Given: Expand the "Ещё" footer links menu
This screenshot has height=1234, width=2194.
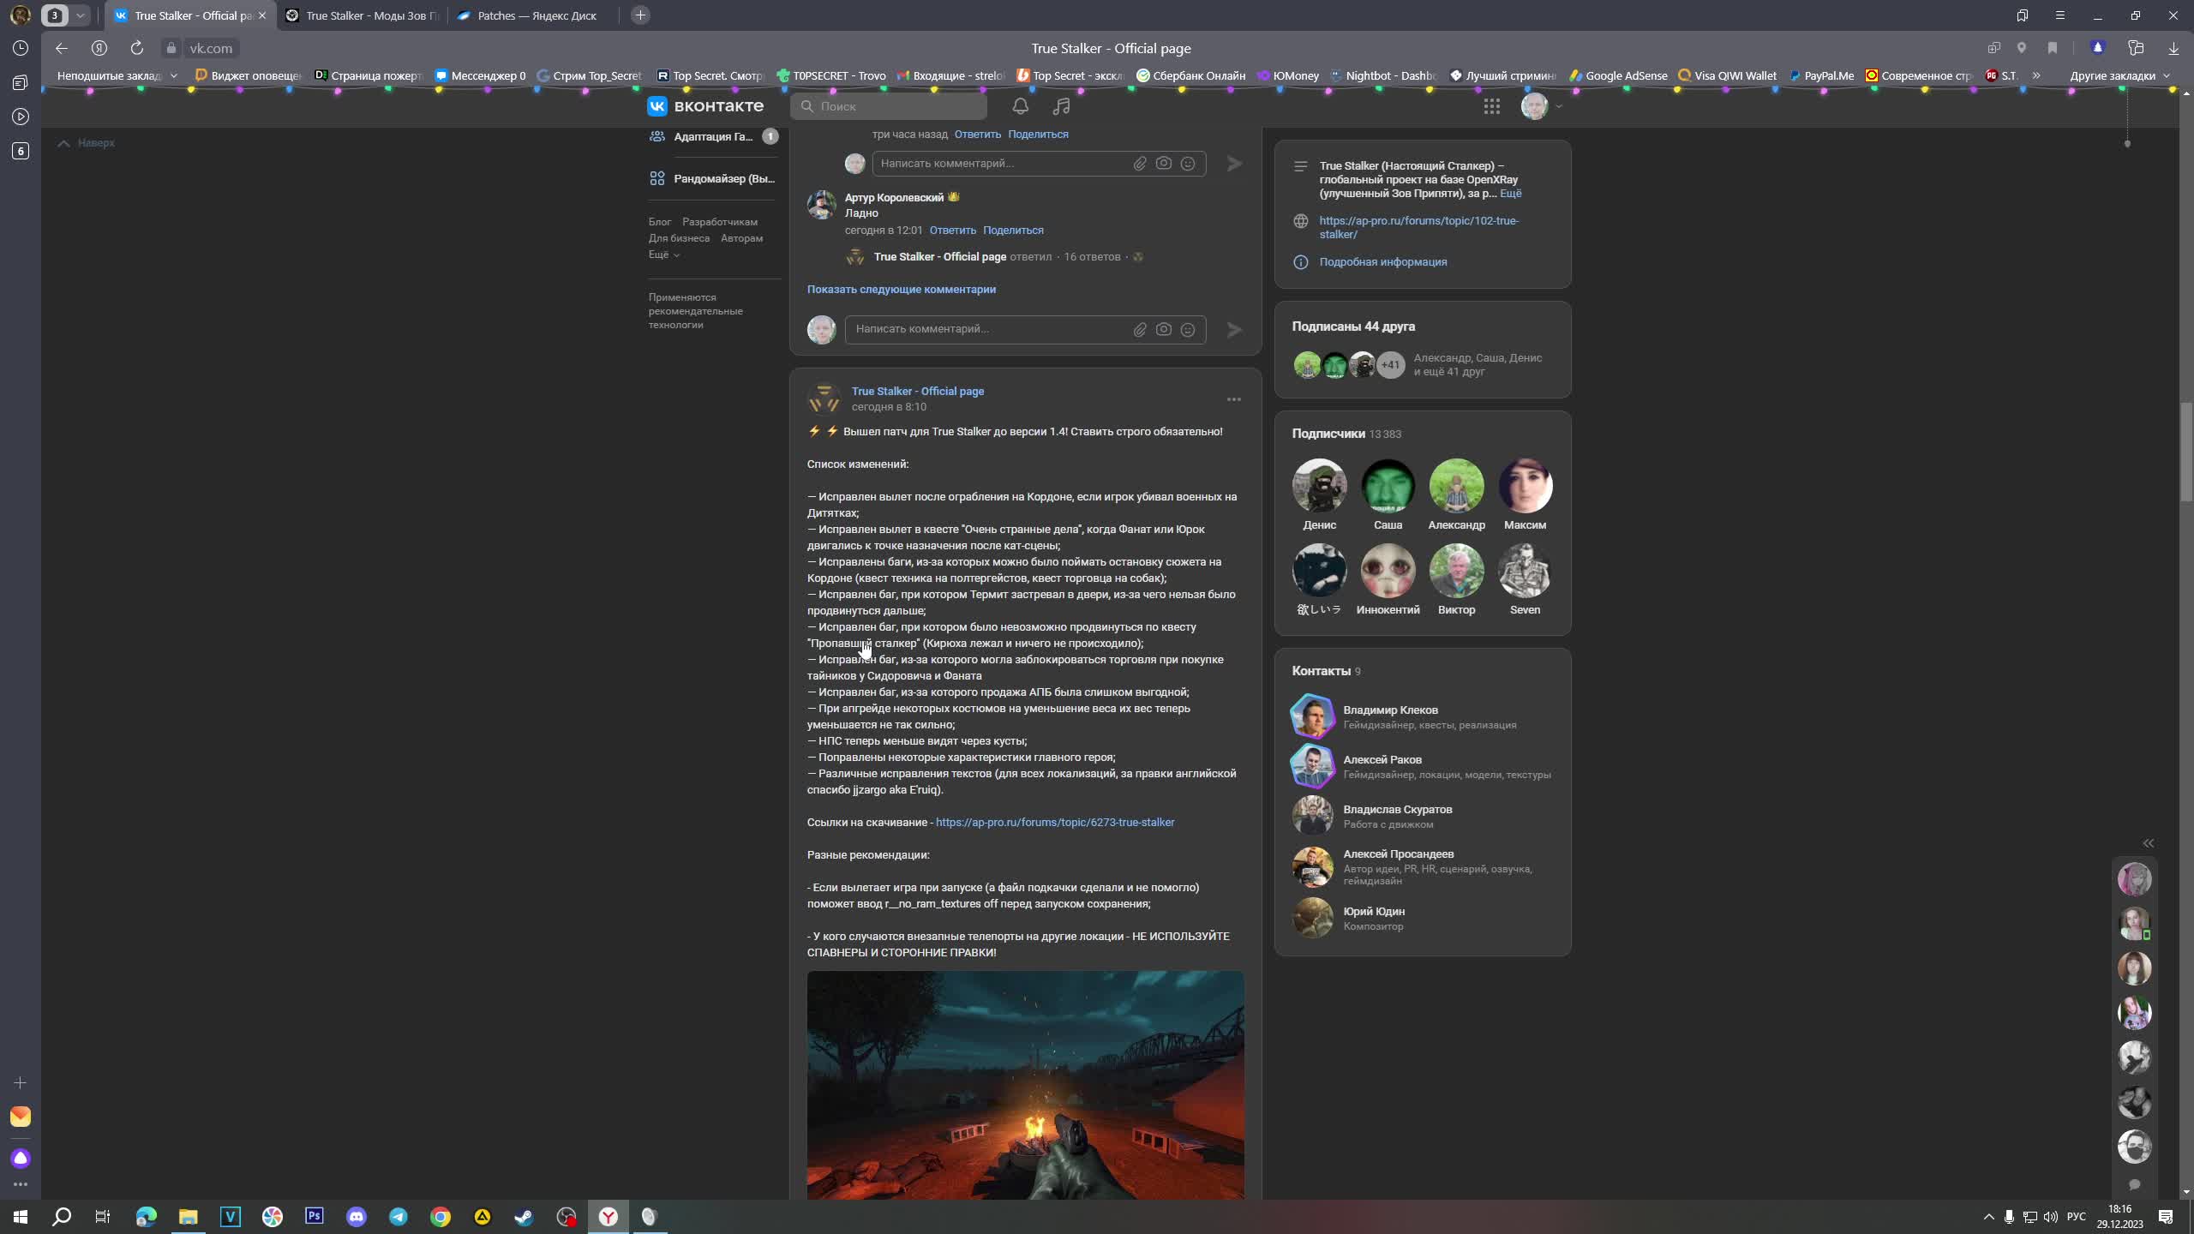Looking at the screenshot, I should [x=663, y=255].
